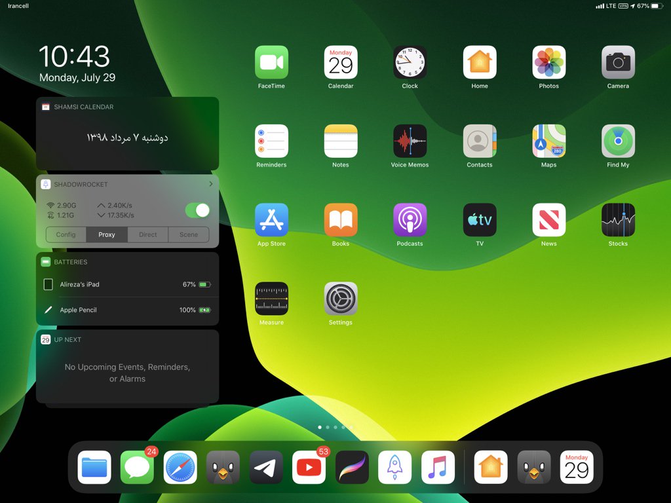Screen dimensions: 671x503
Task: Launch Voice Memos app
Action: click(410, 141)
